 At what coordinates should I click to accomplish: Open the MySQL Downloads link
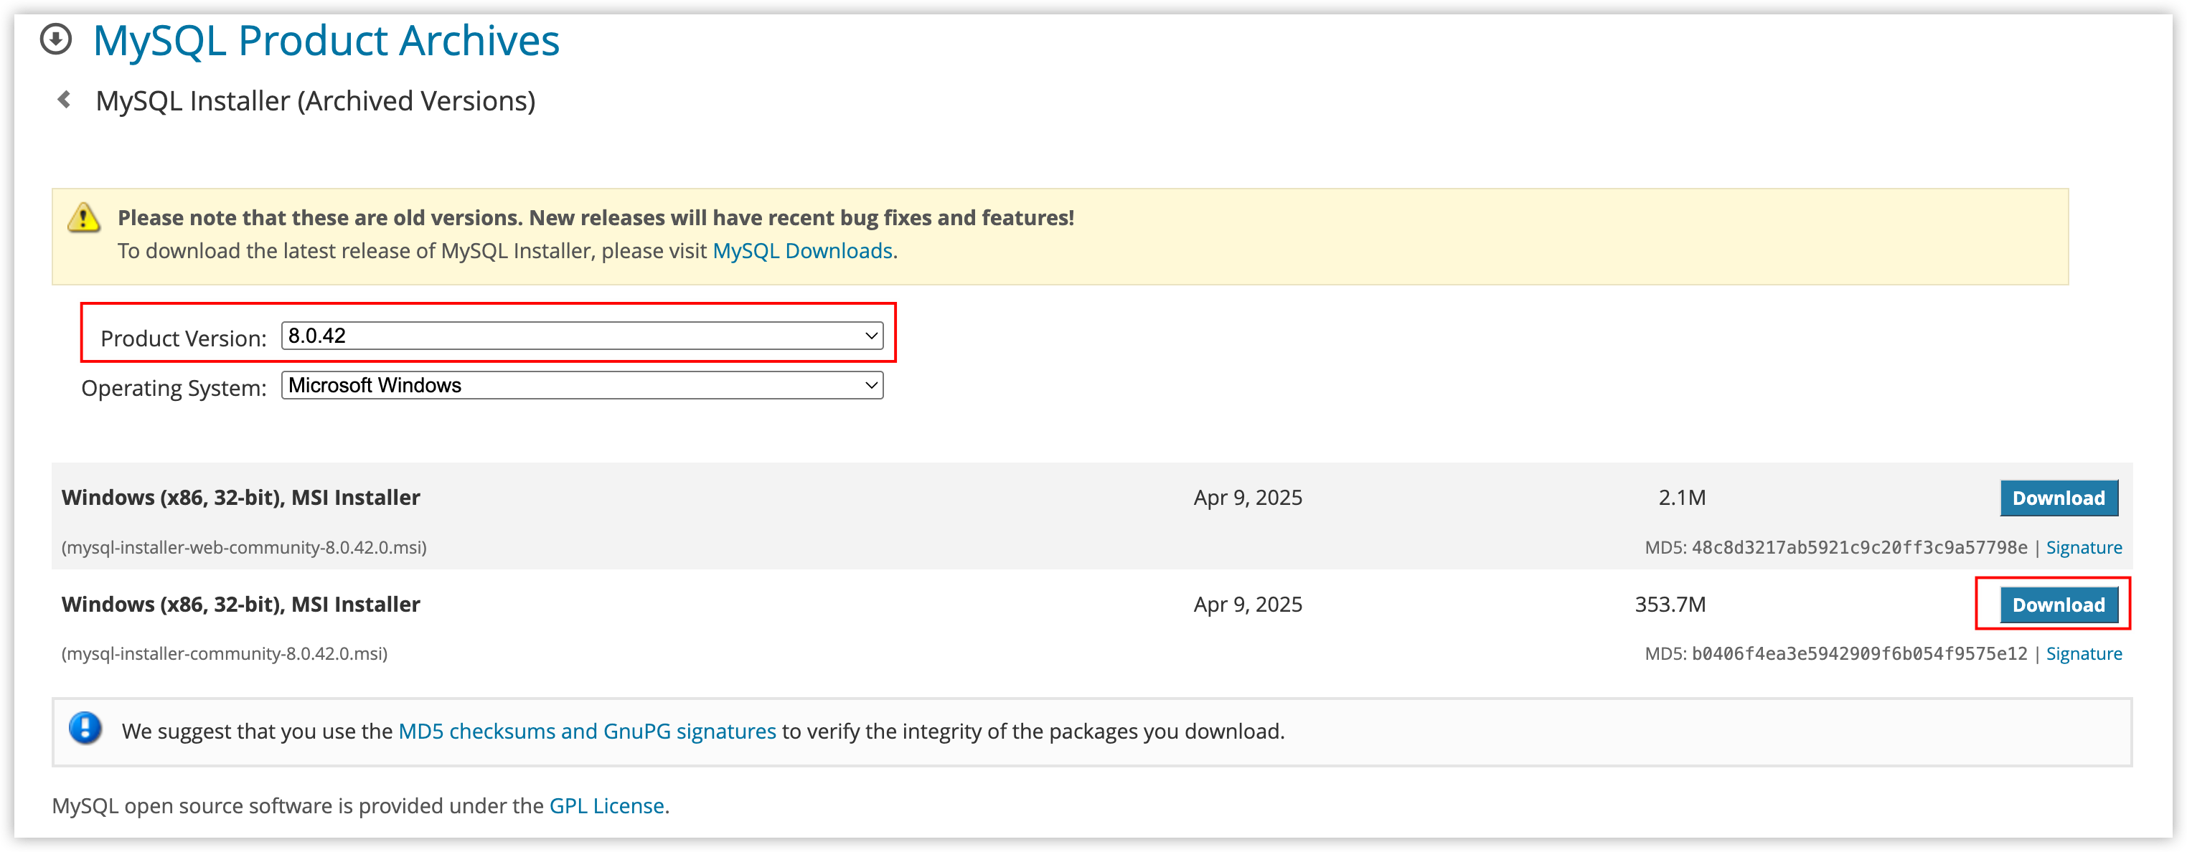pos(802,251)
